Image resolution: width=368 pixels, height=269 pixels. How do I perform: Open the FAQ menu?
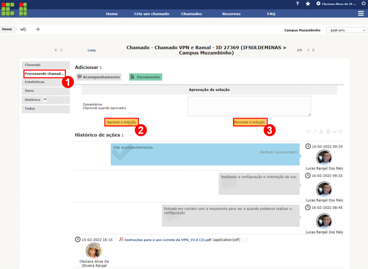[x=271, y=14]
